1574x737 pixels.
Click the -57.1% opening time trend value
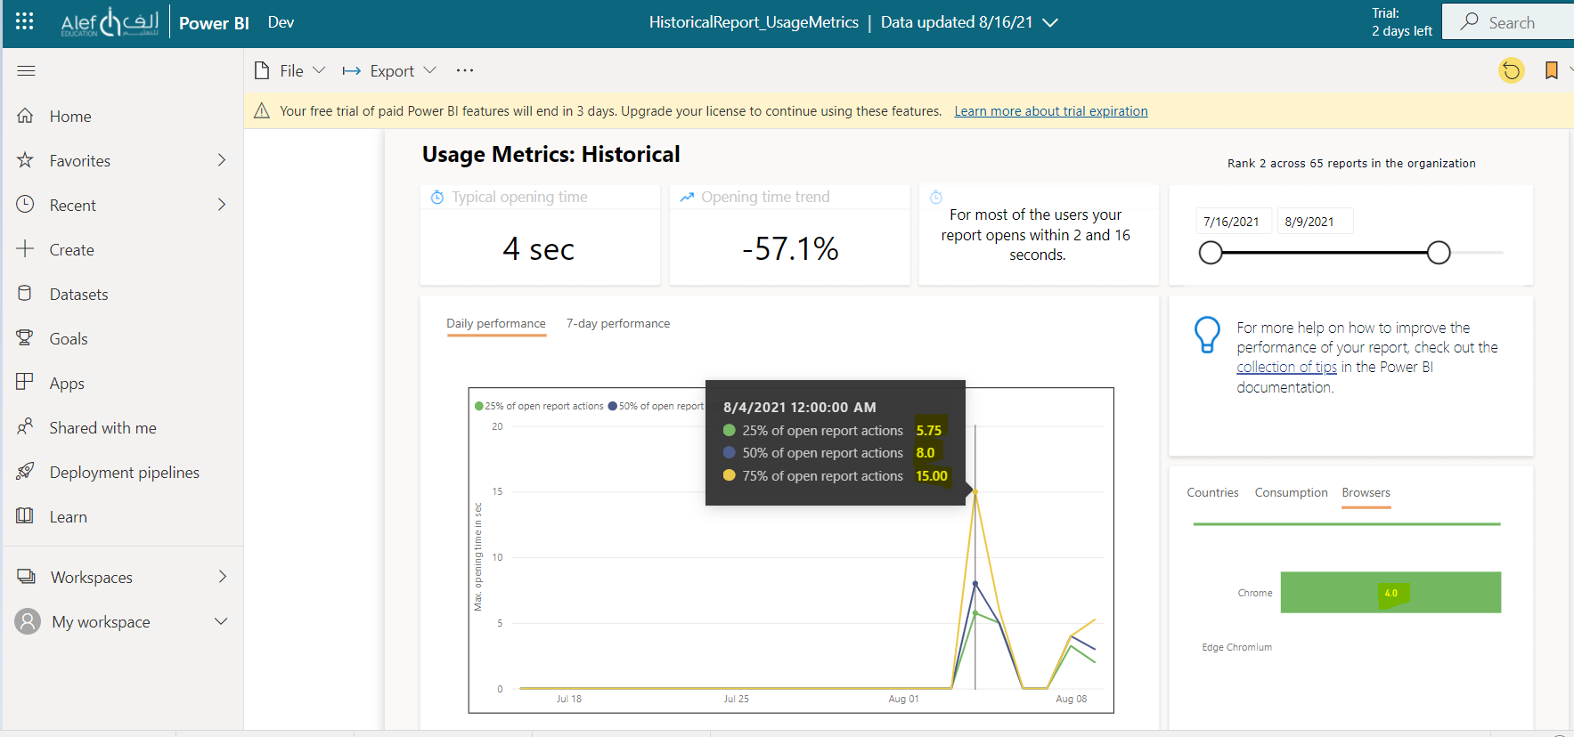[790, 249]
